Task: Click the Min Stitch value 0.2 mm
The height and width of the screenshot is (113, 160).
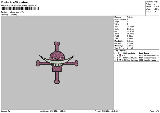Action: [130, 43]
